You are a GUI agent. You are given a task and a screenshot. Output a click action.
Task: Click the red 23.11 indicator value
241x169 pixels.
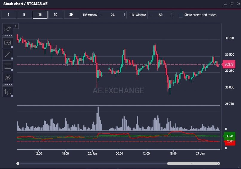click(230, 142)
